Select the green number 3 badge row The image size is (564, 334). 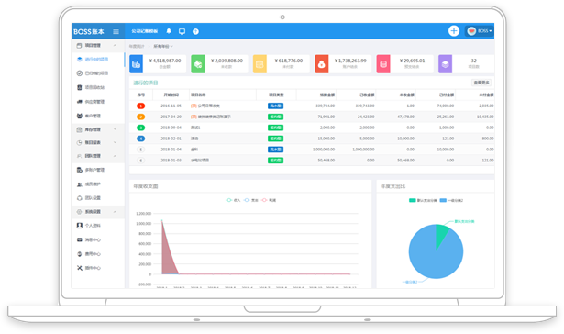pyautogui.click(x=140, y=128)
